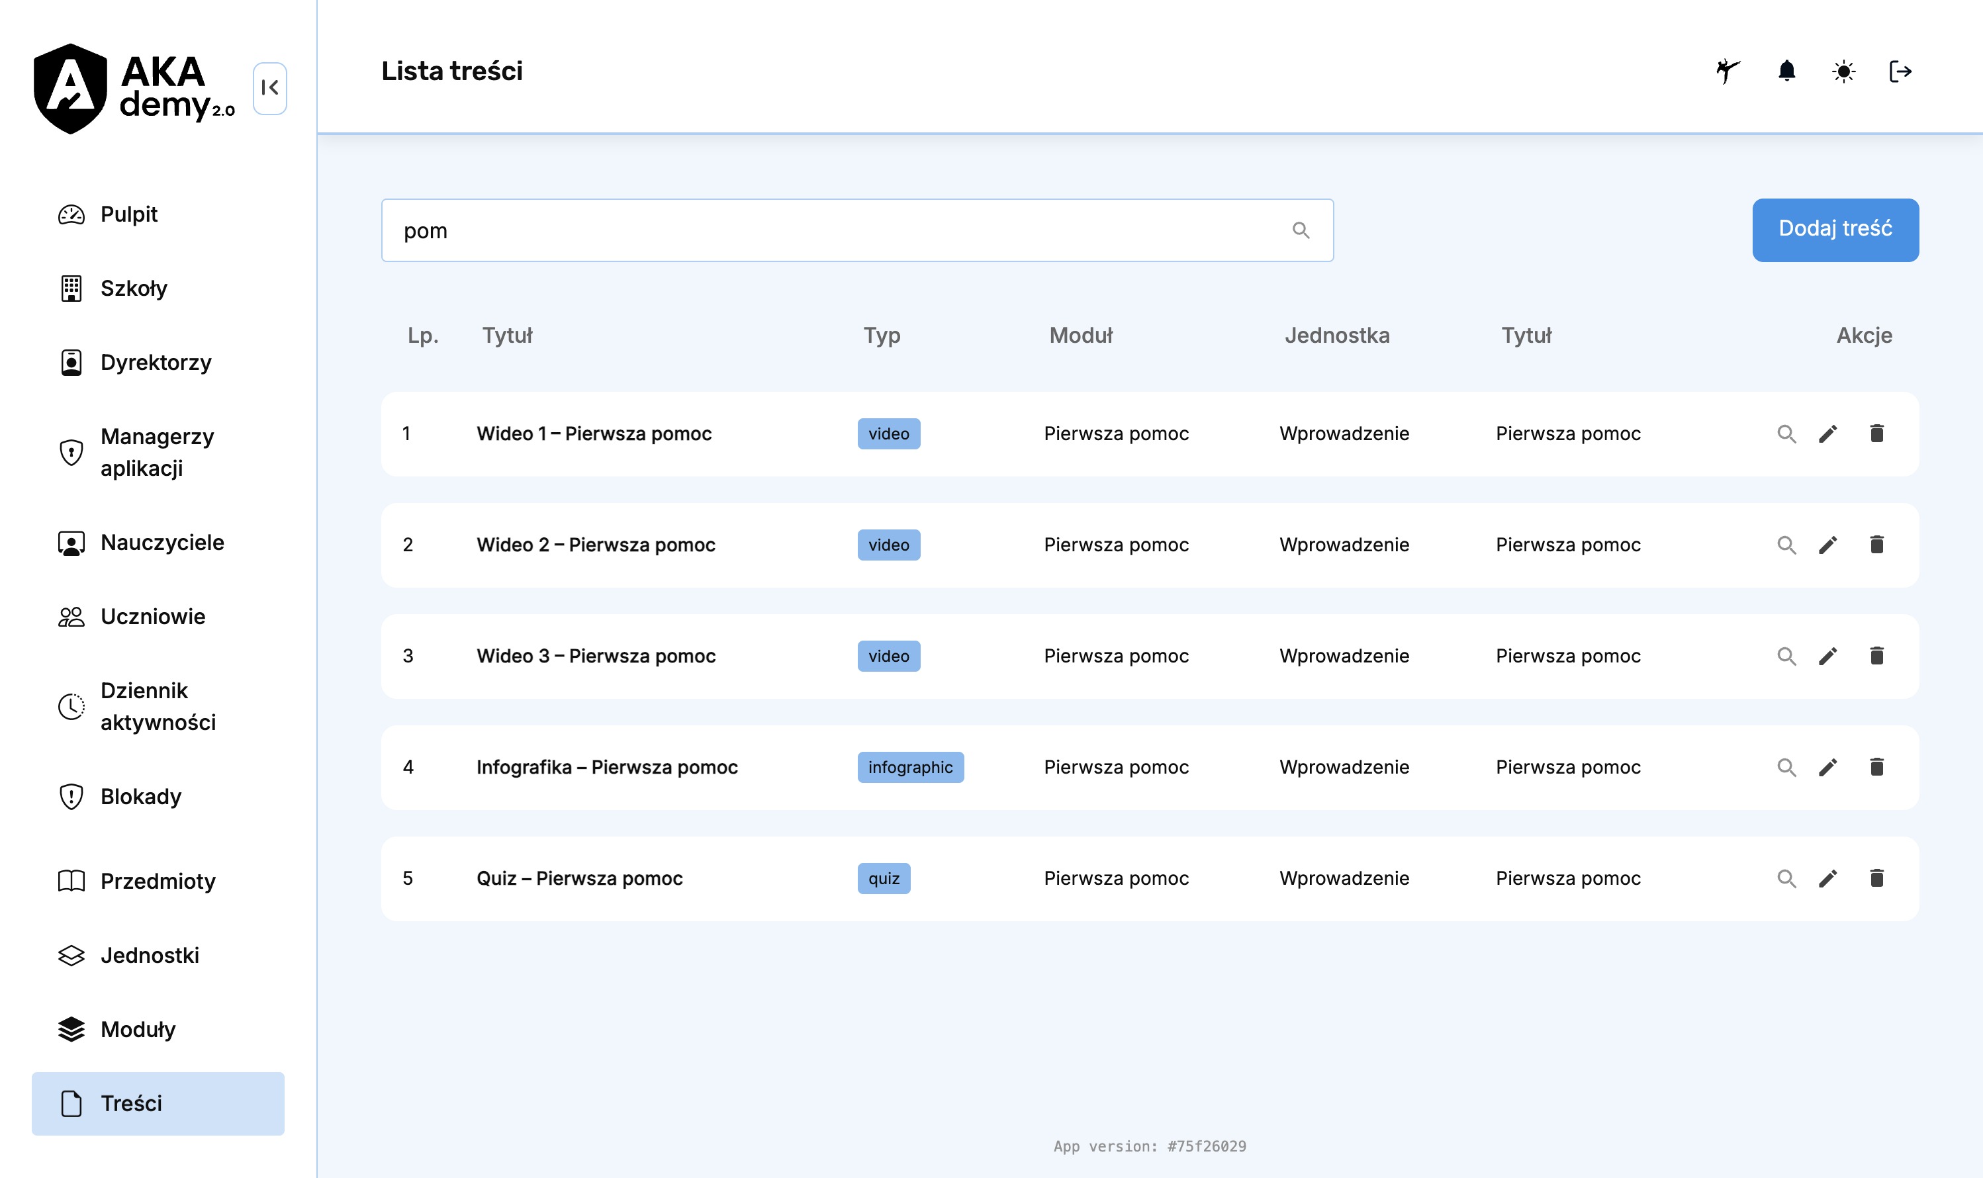Go to Moduły in sidebar menu

point(137,1030)
